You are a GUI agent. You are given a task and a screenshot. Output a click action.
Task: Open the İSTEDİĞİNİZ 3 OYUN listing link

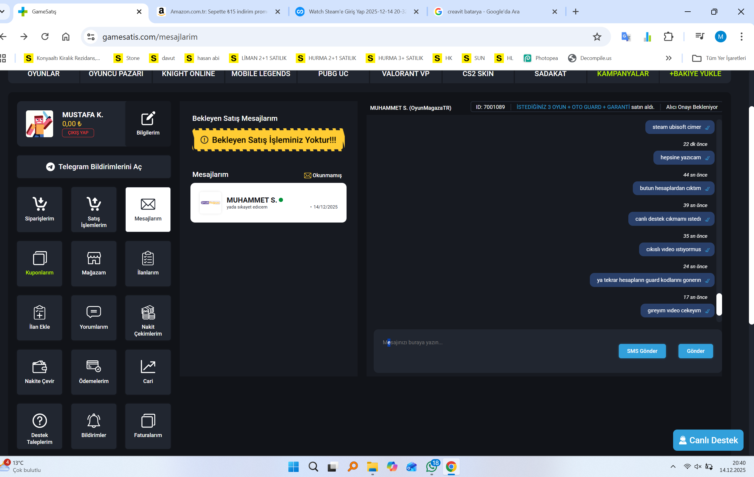[573, 107]
